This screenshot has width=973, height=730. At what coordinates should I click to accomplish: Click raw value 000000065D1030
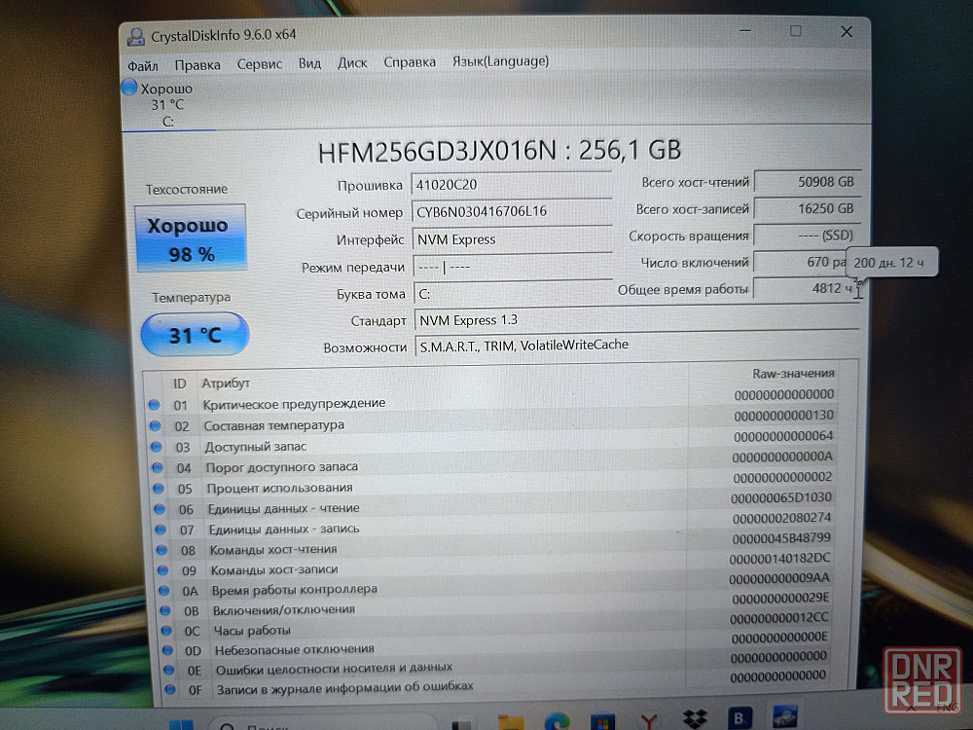781,497
